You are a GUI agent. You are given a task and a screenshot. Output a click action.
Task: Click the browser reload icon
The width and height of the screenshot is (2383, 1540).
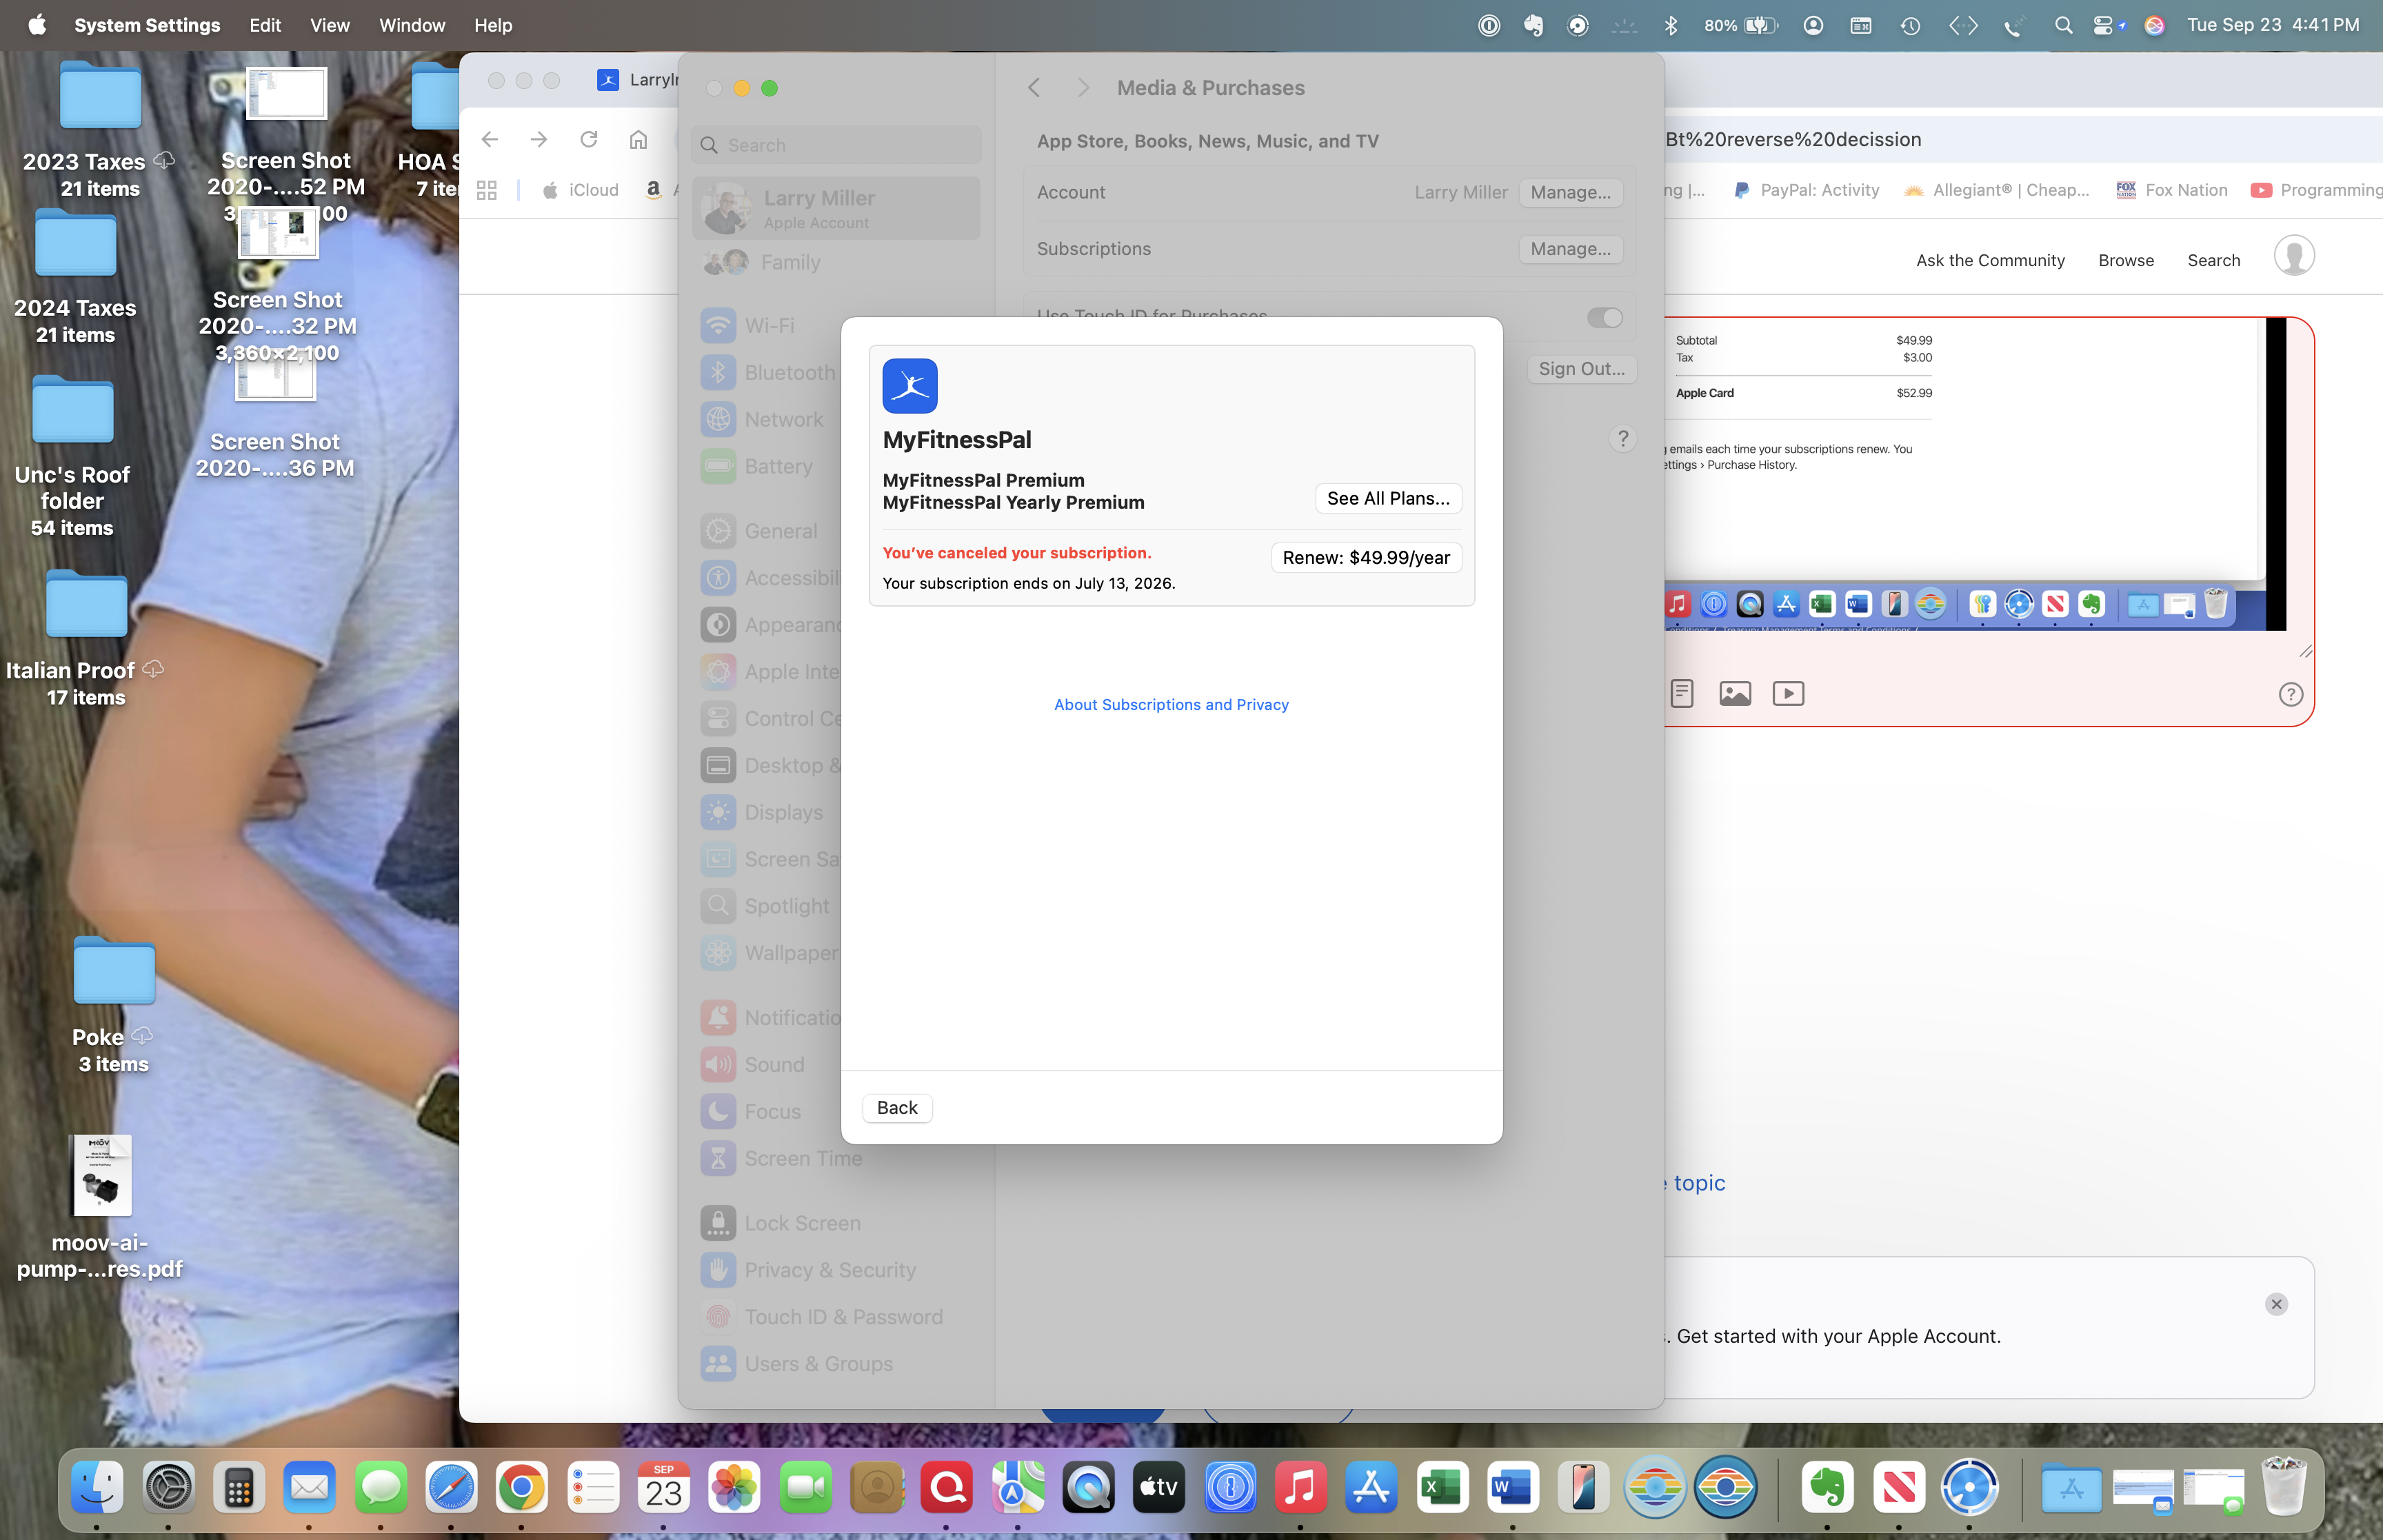click(x=588, y=139)
